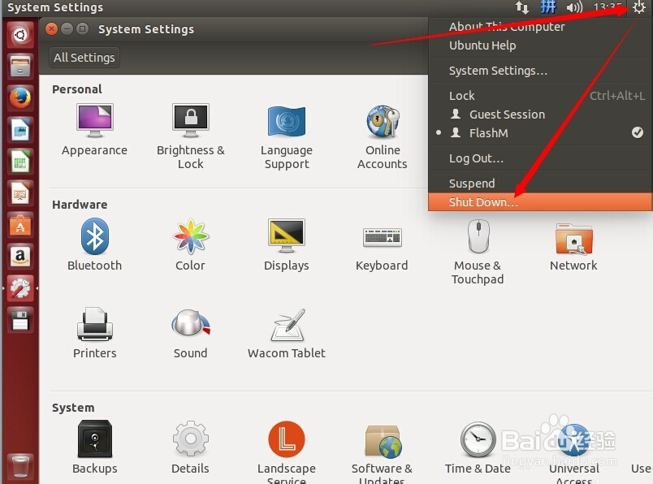The image size is (653, 484).
Task: Open Bluetooth settings
Action: click(94, 245)
